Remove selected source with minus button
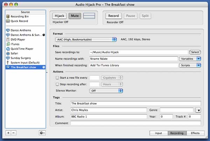This screenshot has height=141, width=210. tap(14, 133)
